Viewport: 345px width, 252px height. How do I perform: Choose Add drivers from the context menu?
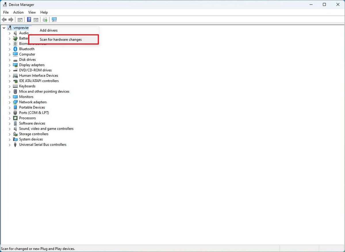point(48,30)
